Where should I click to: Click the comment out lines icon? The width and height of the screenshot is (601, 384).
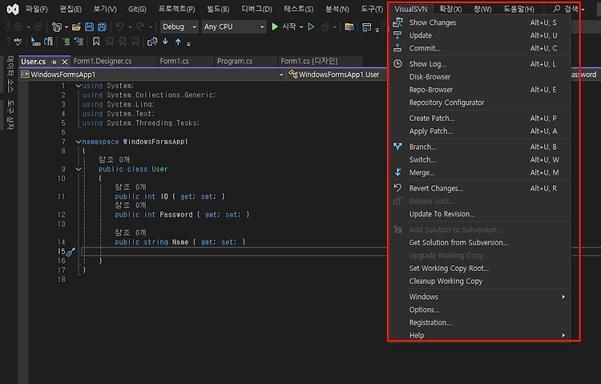pyautogui.click(x=67, y=42)
